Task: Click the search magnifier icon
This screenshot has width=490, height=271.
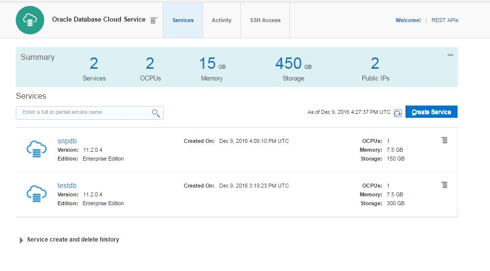Action: [156, 113]
